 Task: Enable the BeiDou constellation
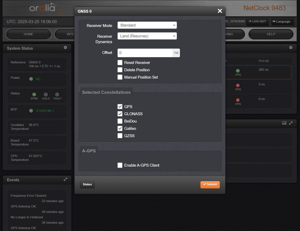(x=120, y=121)
